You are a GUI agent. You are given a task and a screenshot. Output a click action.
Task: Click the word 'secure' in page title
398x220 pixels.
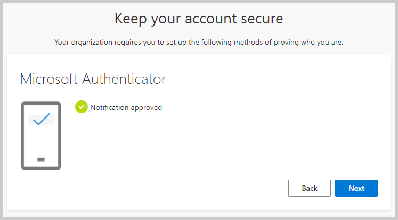(262, 19)
